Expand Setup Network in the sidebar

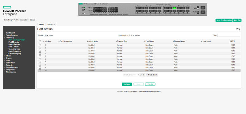[x=12, y=35]
